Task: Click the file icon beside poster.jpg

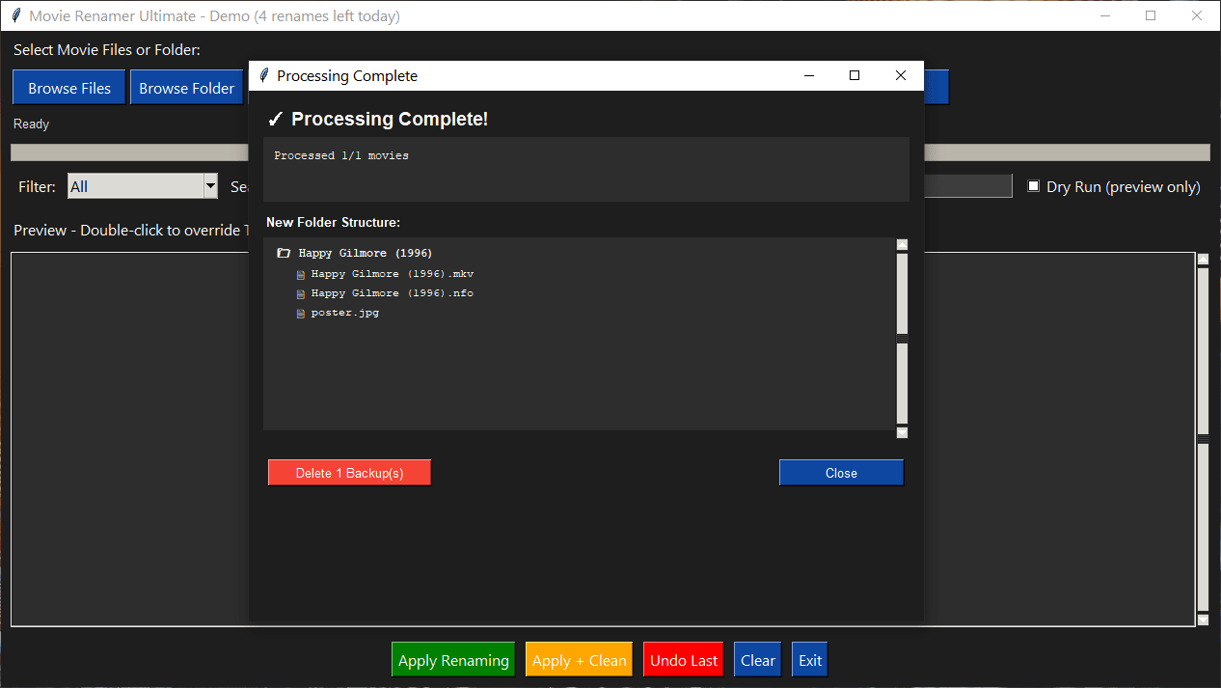Action: (x=300, y=312)
